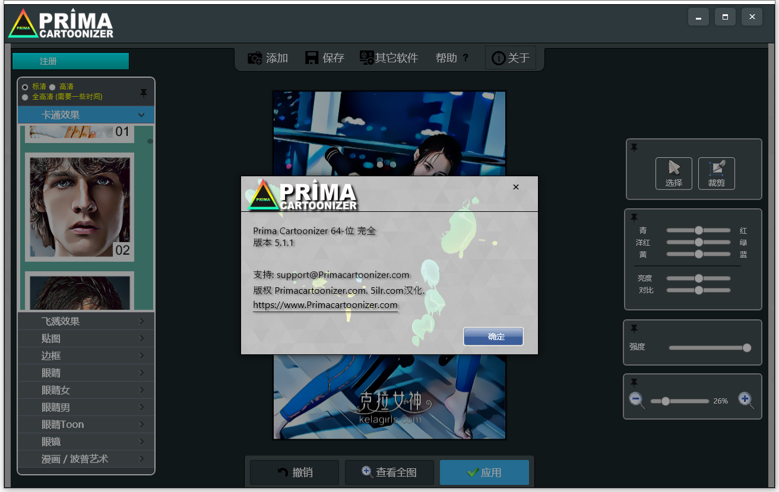Select 全高清 full HD quality radio
The width and height of the screenshot is (779, 492).
(x=25, y=97)
